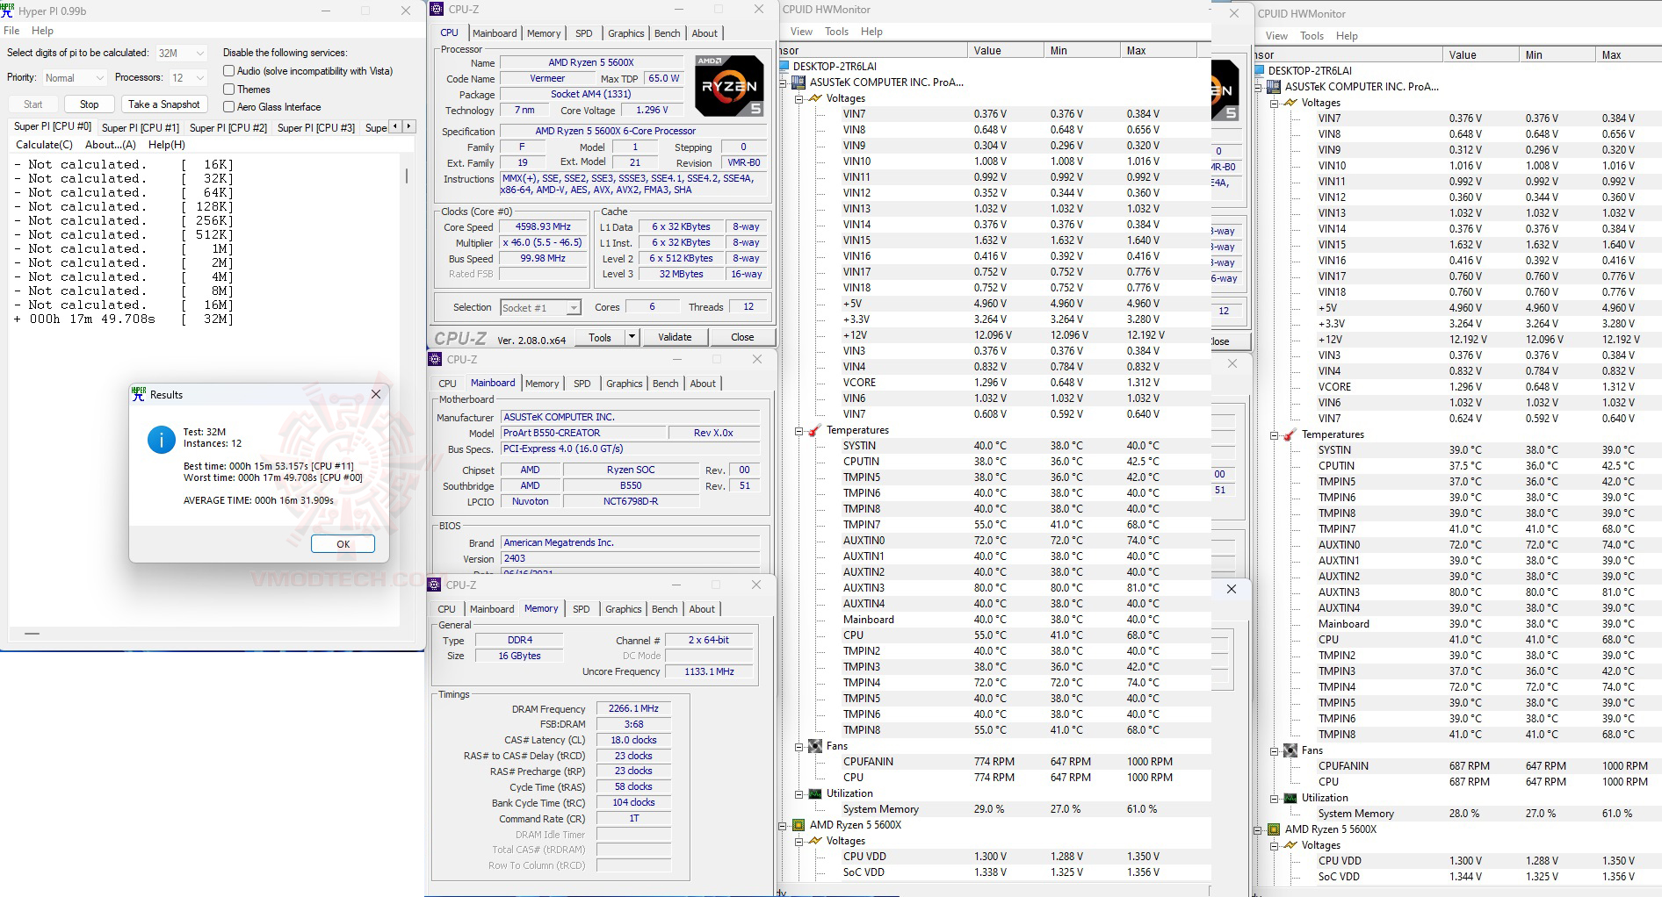Open the Tools dropdown arrow in CPU-Z
This screenshot has height=897, width=1662.
(631, 337)
